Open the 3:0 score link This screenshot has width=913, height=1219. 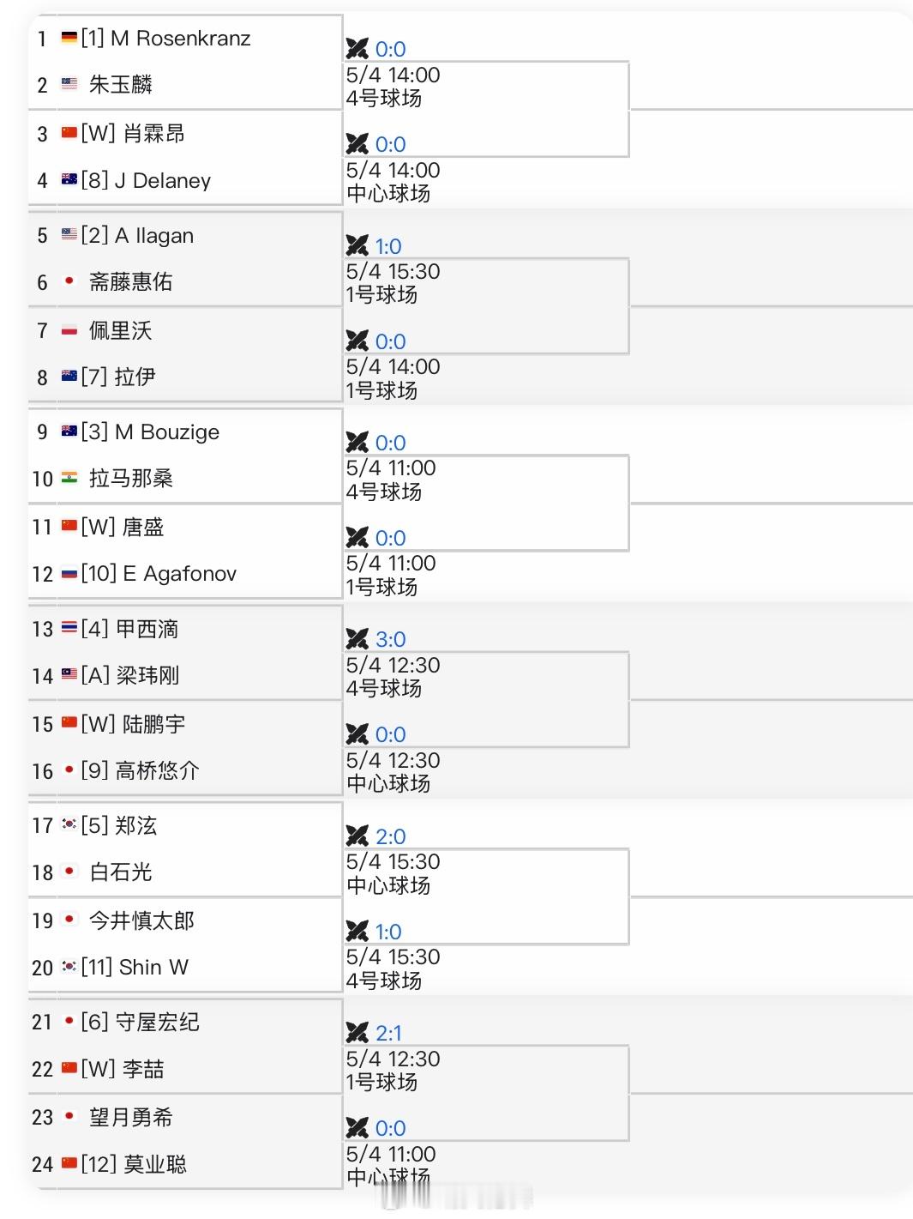(391, 639)
